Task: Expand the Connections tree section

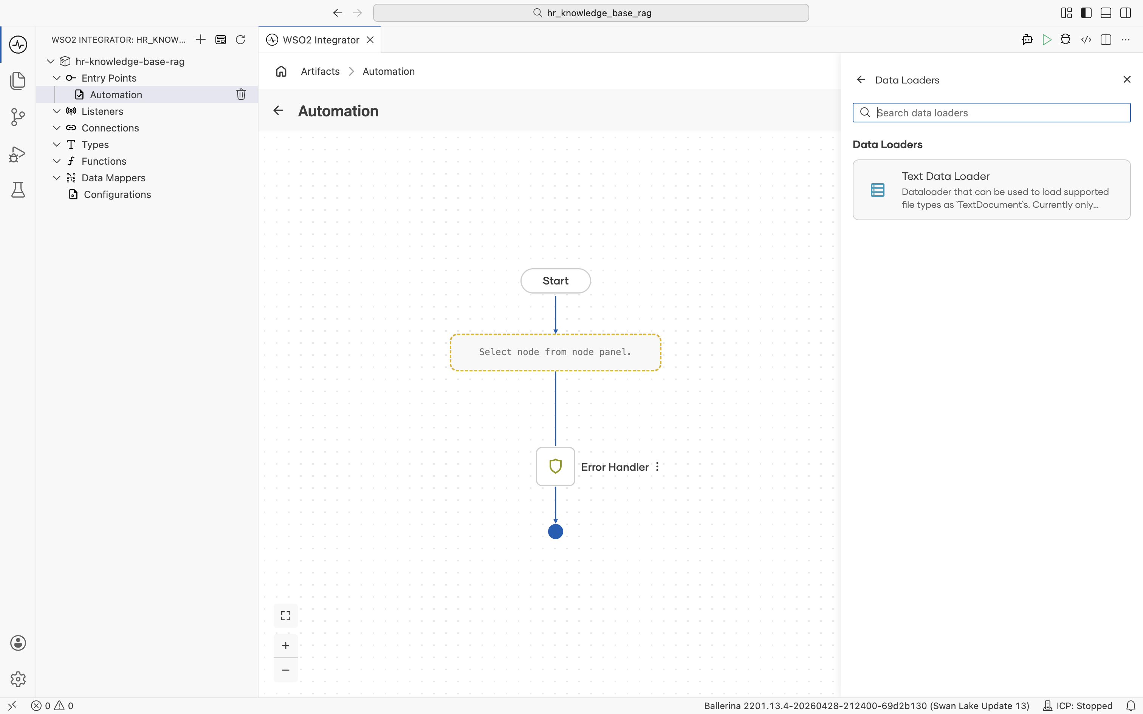Action: pyautogui.click(x=57, y=128)
